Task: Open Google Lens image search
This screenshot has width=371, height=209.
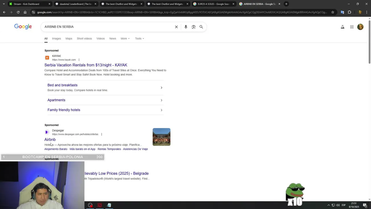Action: click(x=194, y=27)
